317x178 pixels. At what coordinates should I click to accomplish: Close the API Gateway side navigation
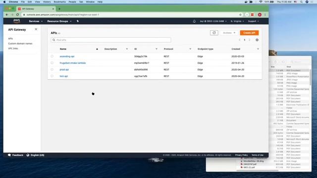pos(36,29)
